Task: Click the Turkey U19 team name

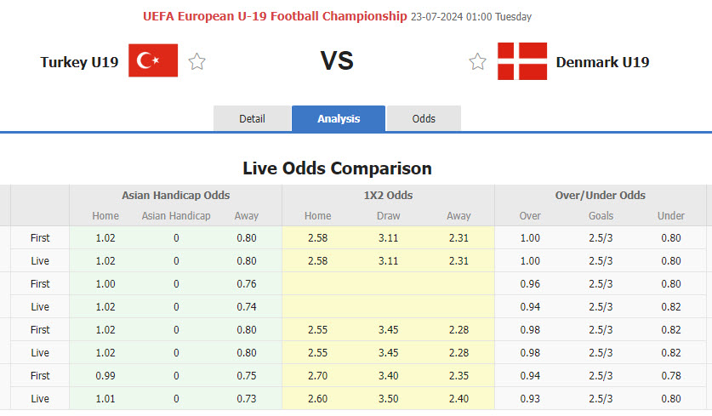Action: 79,62
